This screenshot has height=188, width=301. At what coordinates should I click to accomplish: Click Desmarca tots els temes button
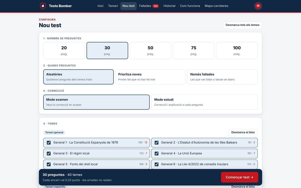(x=243, y=25)
